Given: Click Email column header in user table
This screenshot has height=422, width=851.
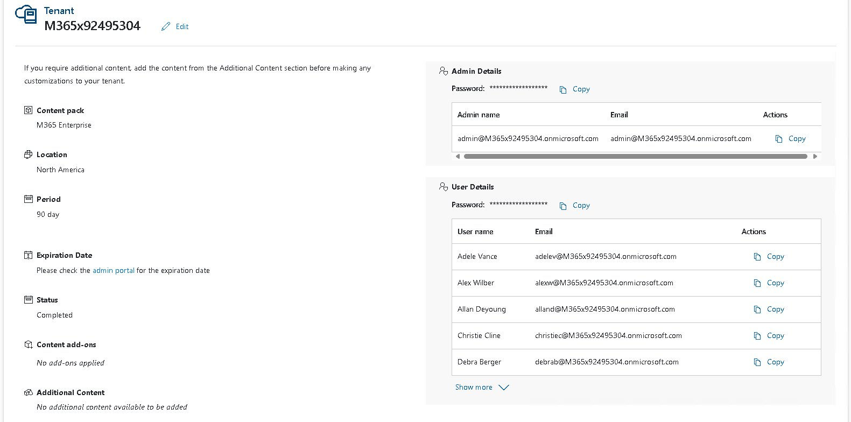Looking at the screenshot, I should [x=544, y=231].
